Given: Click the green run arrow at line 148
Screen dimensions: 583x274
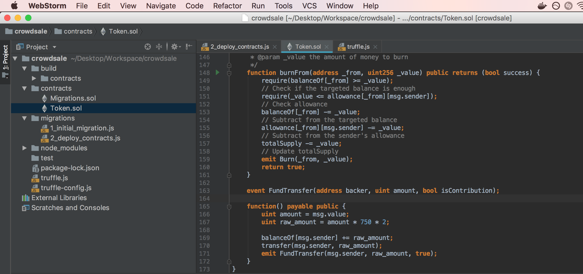Looking at the screenshot, I should (217, 73).
